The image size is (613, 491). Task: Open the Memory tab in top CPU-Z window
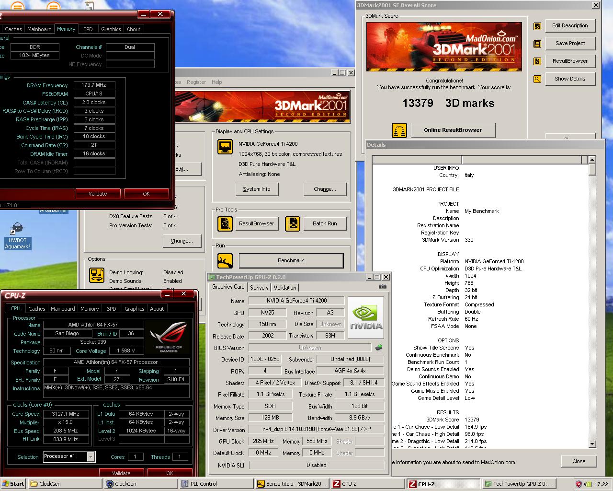click(66, 29)
